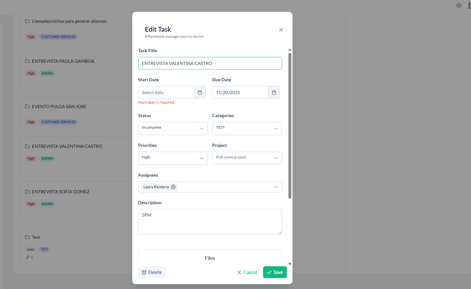471x289 pixels.
Task: Open the Pick some project dropdown
Action: (247, 158)
